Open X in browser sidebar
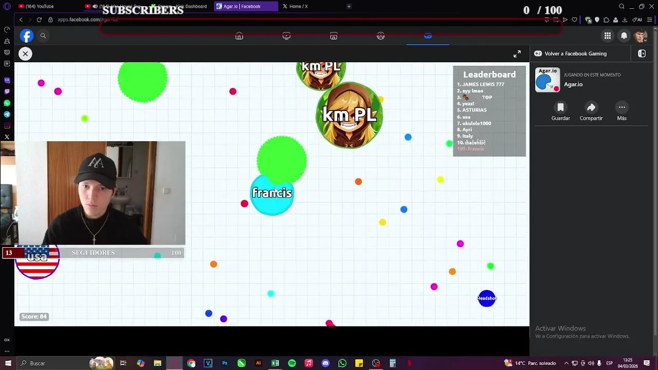 coord(7,137)
